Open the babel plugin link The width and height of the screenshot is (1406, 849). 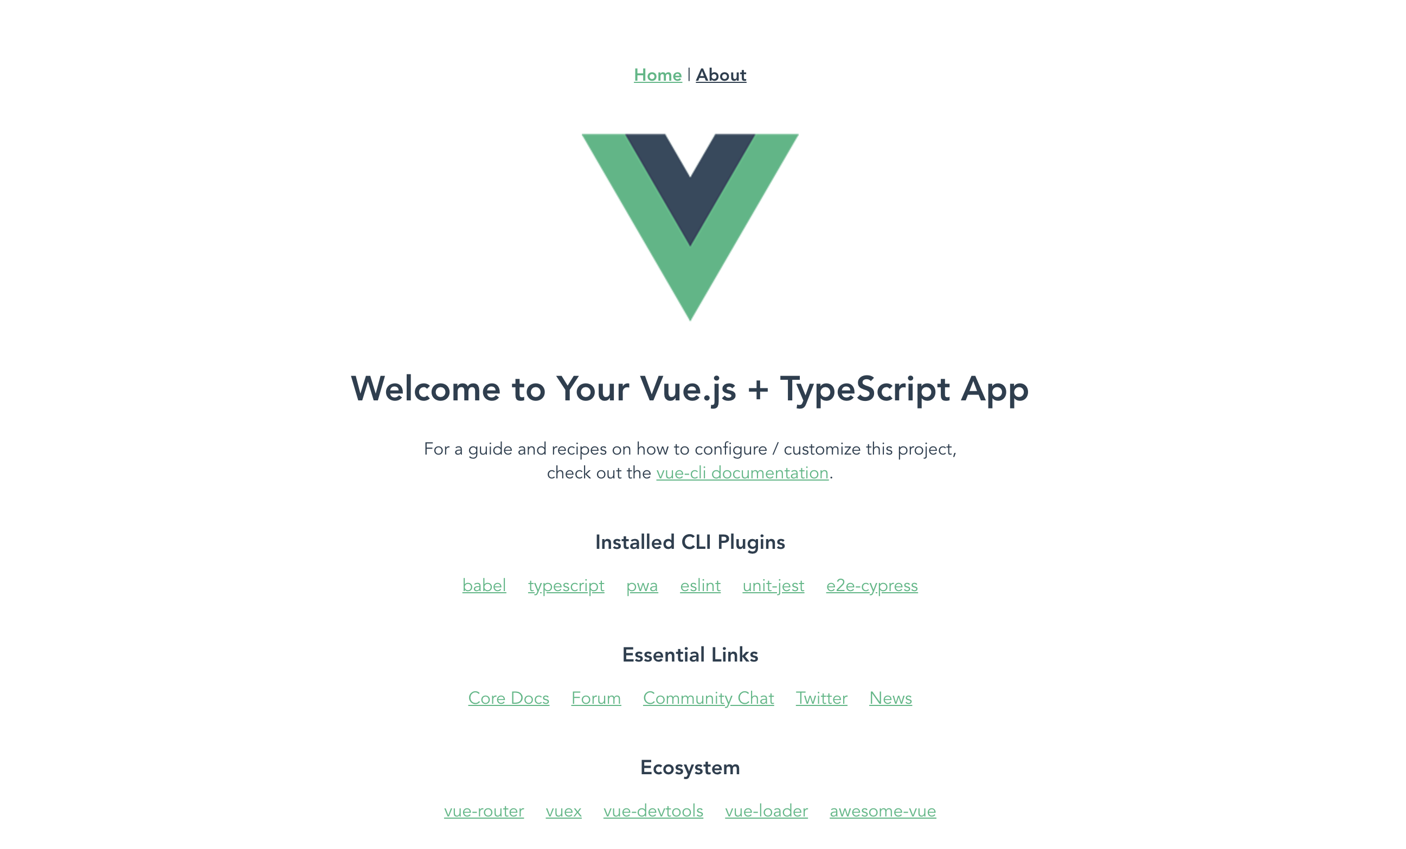[x=482, y=585]
